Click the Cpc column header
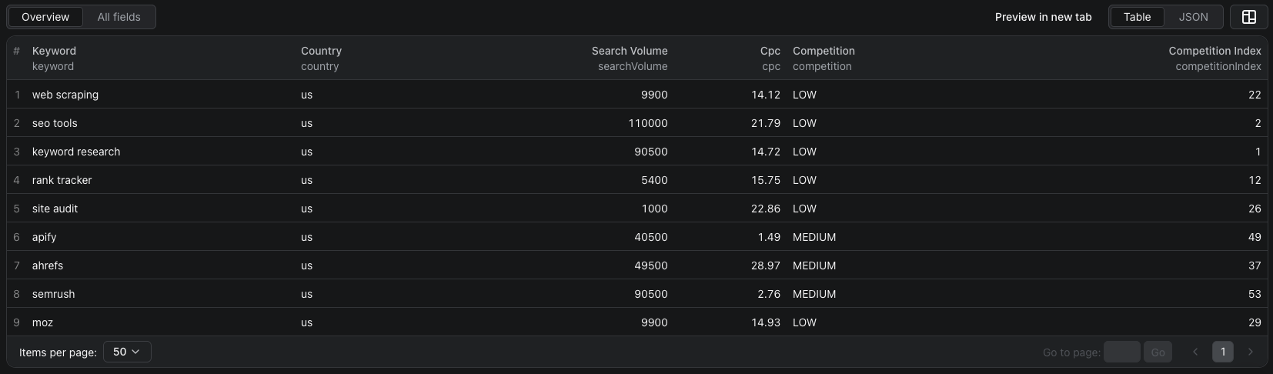 pyautogui.click(x=770, y=51)
